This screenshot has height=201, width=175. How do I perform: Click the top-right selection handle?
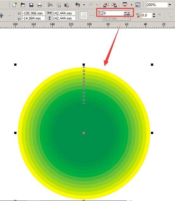[152, 64]
